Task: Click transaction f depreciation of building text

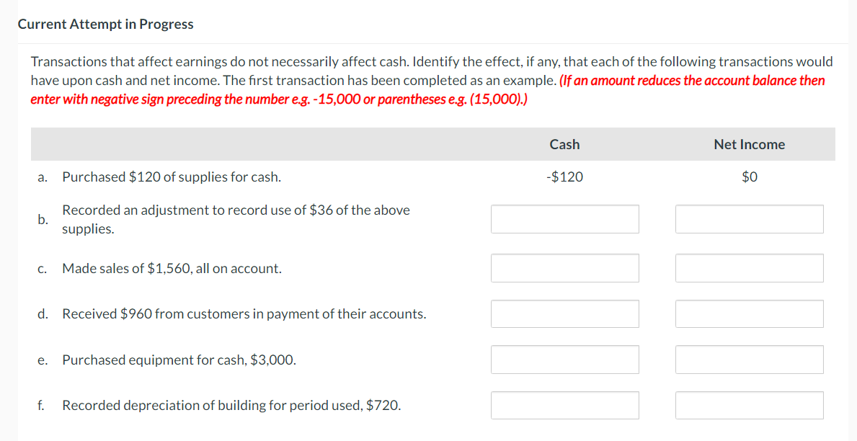Action: 231,405
